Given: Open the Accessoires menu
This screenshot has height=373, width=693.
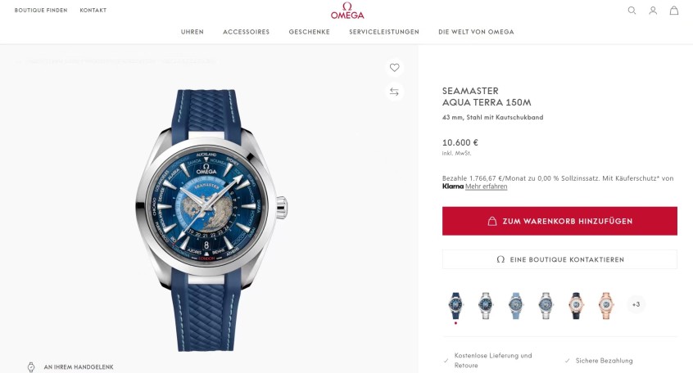Looking at the screenshot, I should point(247,32).
